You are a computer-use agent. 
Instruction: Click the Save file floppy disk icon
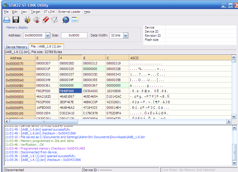tap(16, 20)
